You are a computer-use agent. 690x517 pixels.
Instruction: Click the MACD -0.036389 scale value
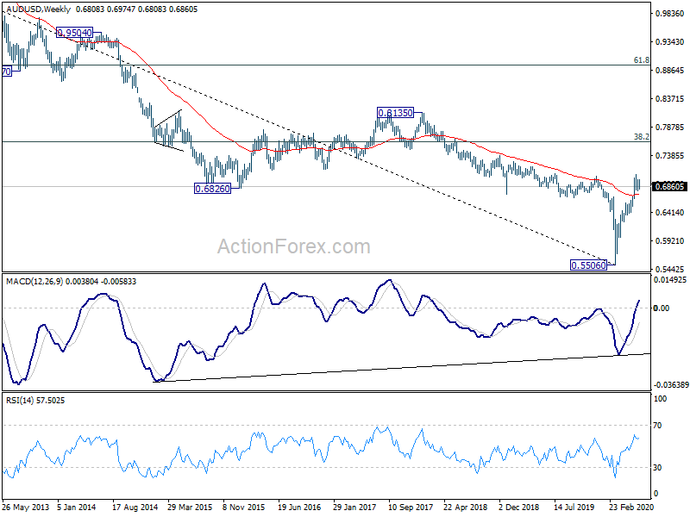click(x=670, y=384)
